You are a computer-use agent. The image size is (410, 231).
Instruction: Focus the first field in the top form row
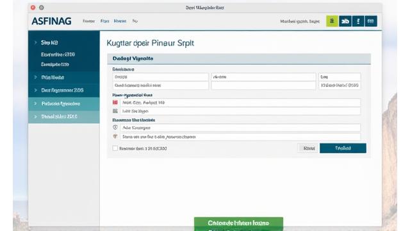[161, 77]
